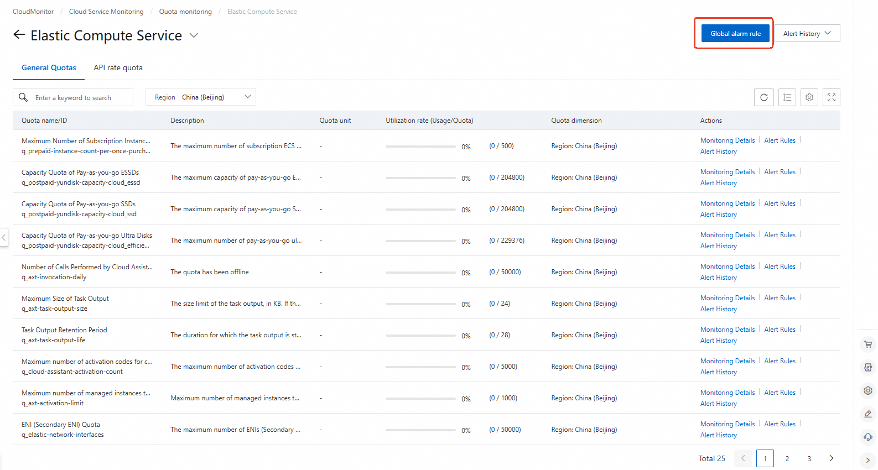This screenshot has width=878, height=470.
Task: Open Monitoring Details for Ultra Disks quota
Action: click(728, 235)
